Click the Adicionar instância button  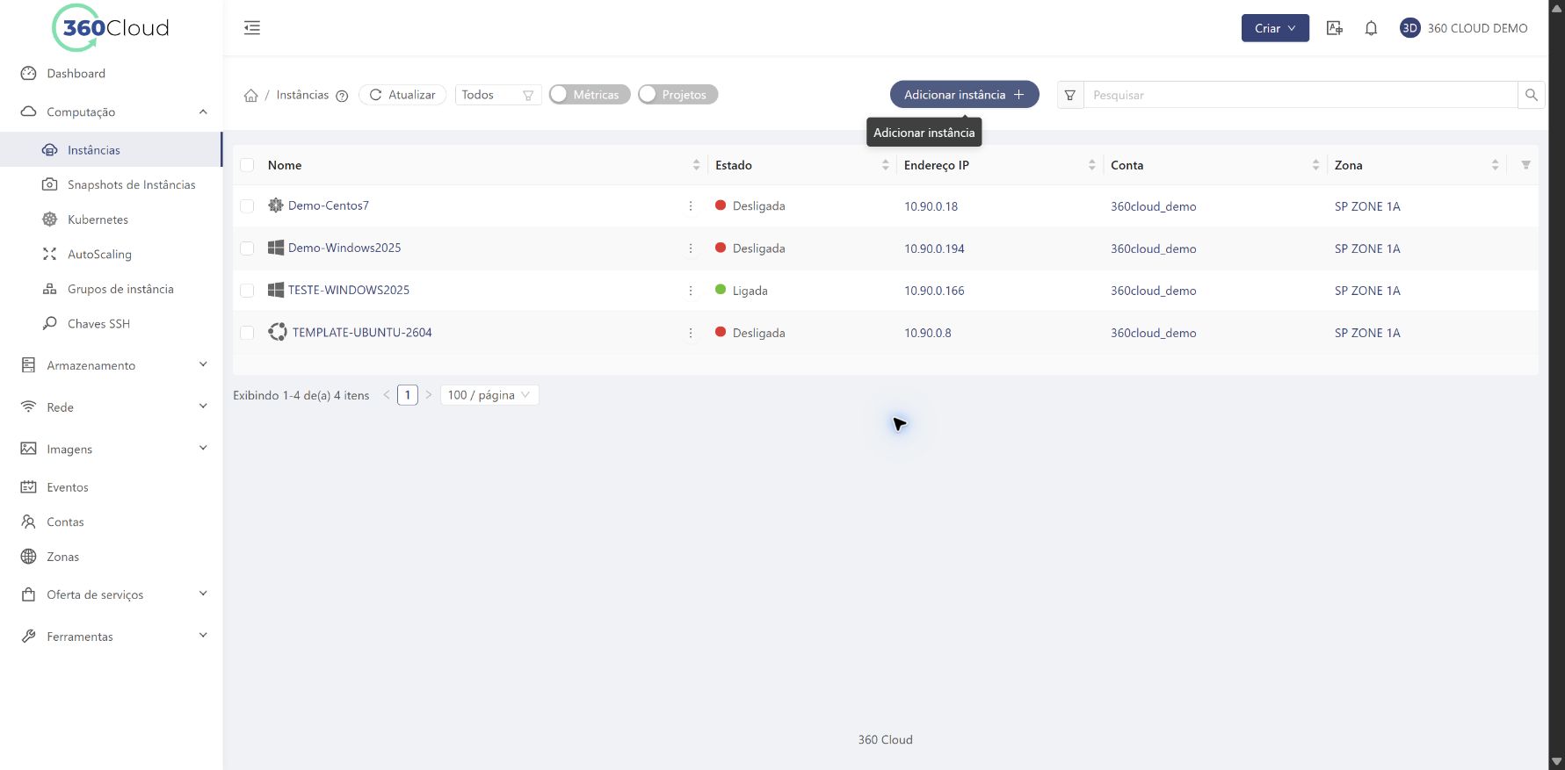[964, 95]
